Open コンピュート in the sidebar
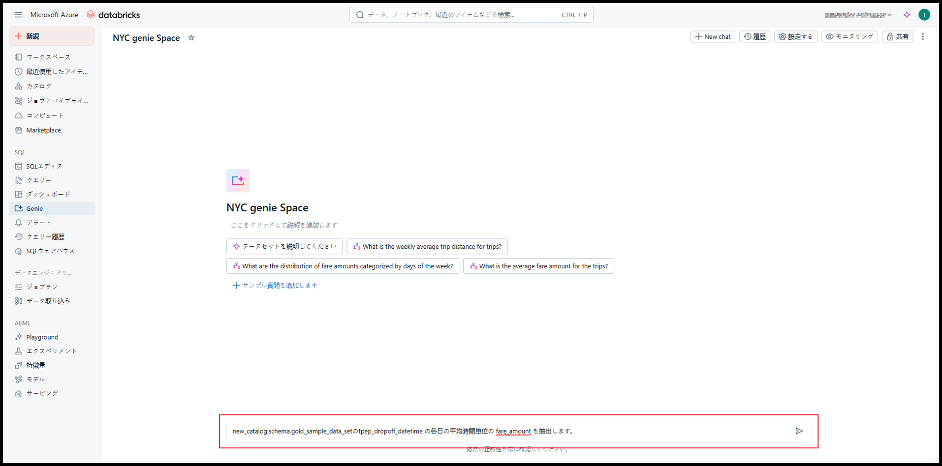The image size is (942, 466). click(52, 116)
